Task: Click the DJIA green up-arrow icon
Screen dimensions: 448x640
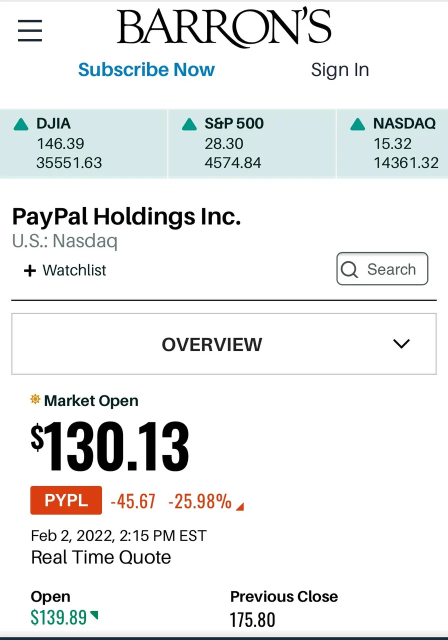Action: pos(21,124)
